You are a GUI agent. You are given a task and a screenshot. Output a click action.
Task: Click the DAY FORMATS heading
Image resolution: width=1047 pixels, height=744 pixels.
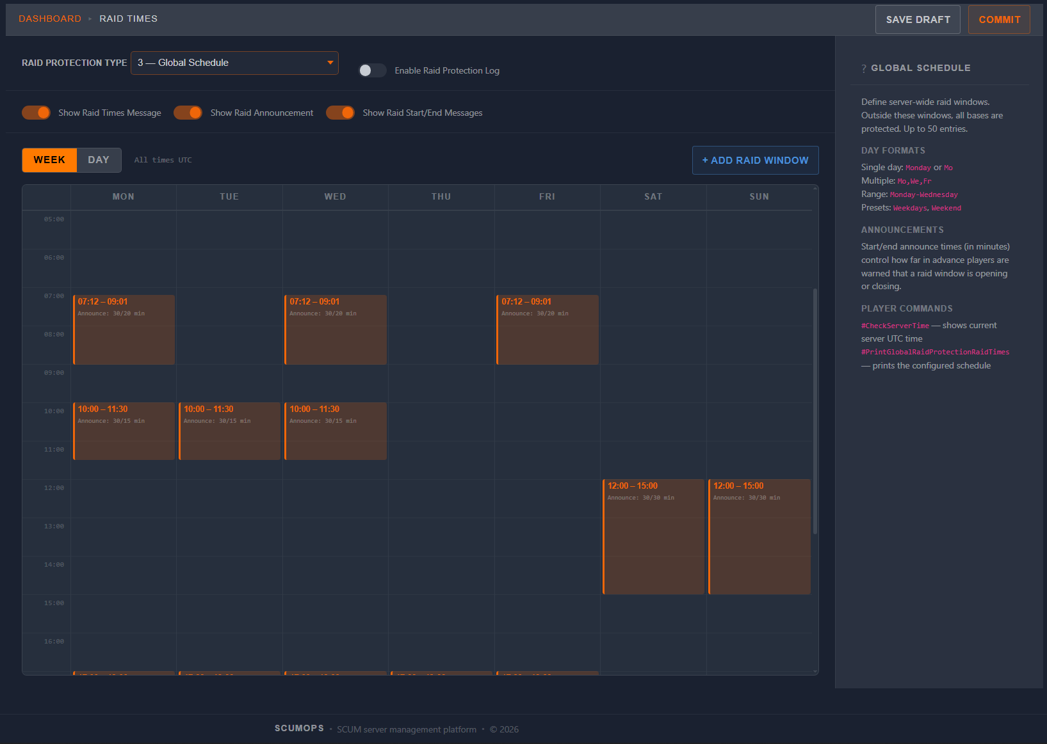click(893, 150)
